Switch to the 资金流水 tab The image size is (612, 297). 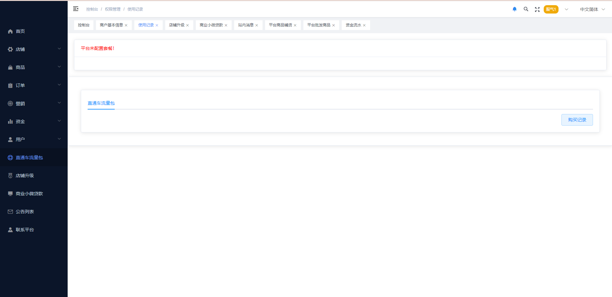tap(353, 25)
